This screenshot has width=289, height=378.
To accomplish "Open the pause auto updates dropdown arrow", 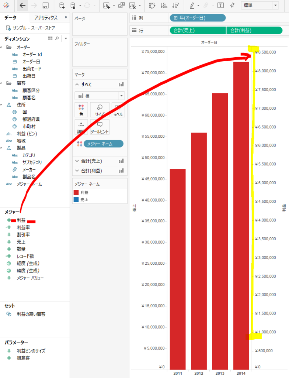I will (80, 5).
